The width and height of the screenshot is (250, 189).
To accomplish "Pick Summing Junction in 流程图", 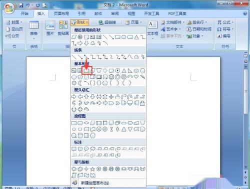I will (99, 129).
